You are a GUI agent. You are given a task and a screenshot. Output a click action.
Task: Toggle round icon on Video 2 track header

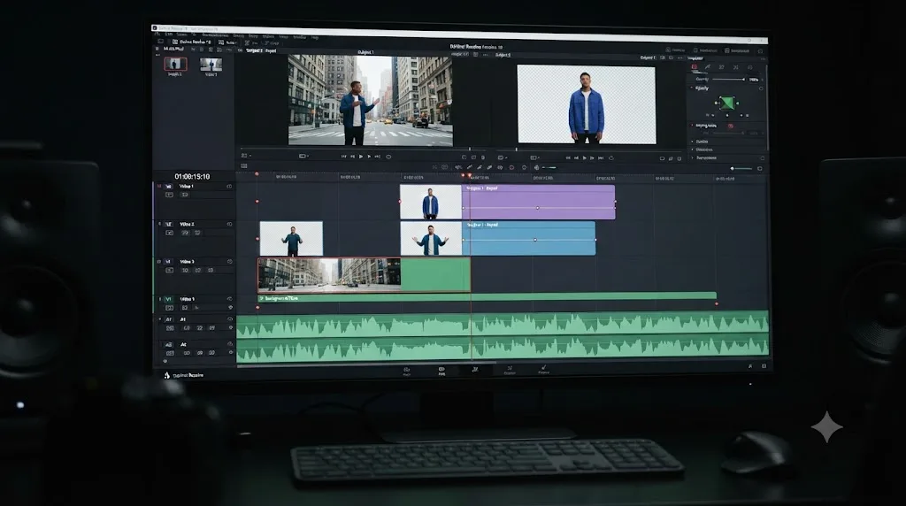[229, 224]
